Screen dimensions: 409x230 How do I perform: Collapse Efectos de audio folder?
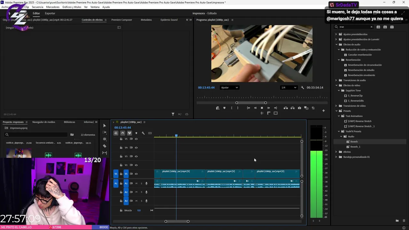336,44
